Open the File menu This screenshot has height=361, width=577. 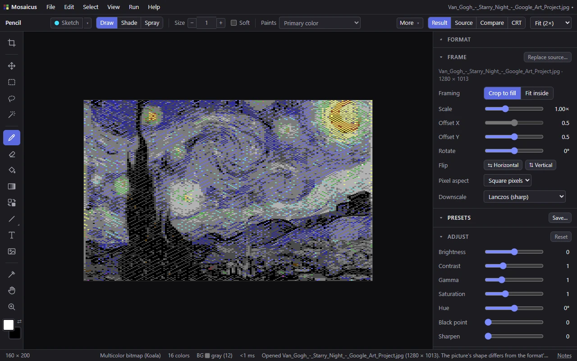click(51, 7)
